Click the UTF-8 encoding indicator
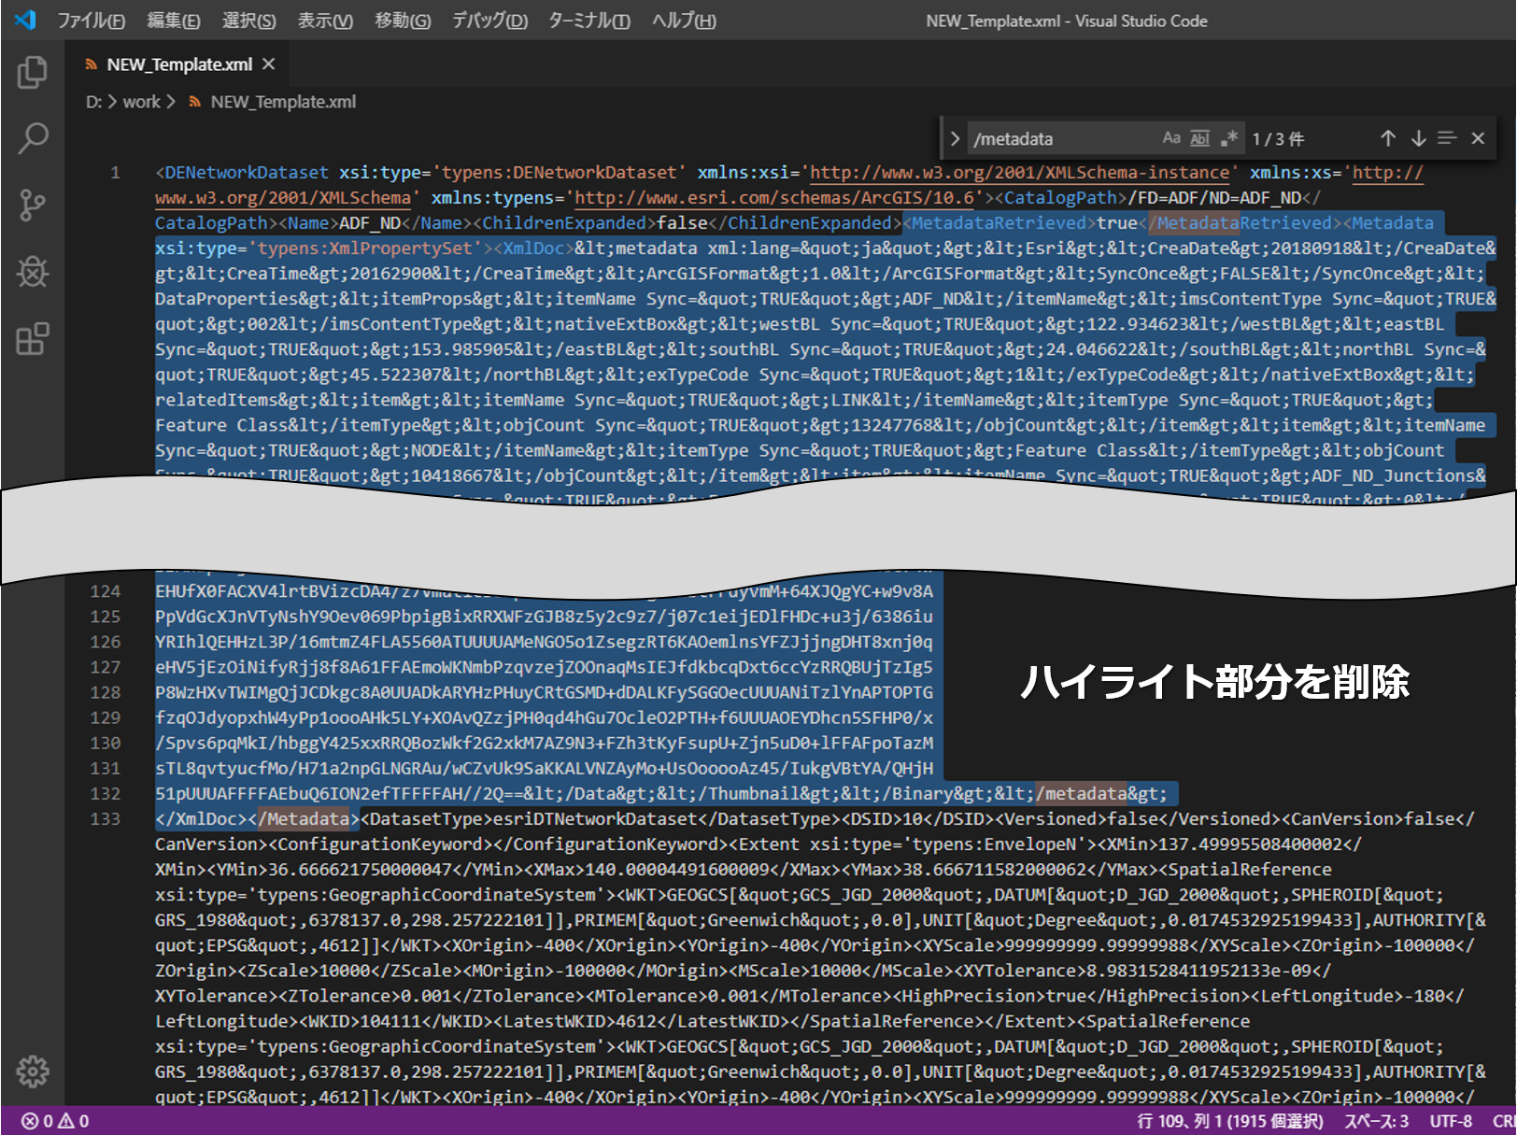This screenshot has width=1517, height=1135. click(x=1451, y=1121)
